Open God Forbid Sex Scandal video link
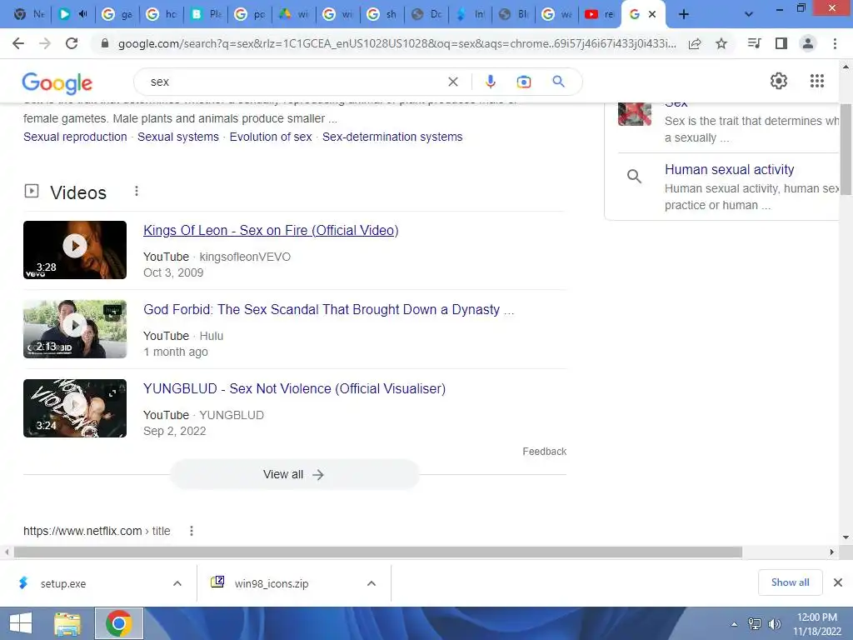Image resolution: width=853 pixels, height=640 pixels. click(328, 310)
